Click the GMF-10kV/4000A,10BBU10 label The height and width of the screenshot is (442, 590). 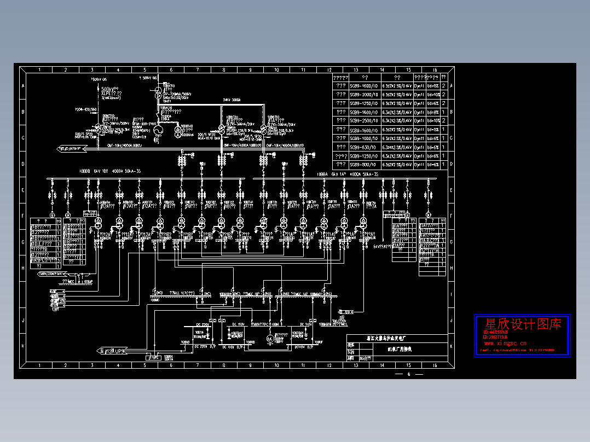point(285,145)
